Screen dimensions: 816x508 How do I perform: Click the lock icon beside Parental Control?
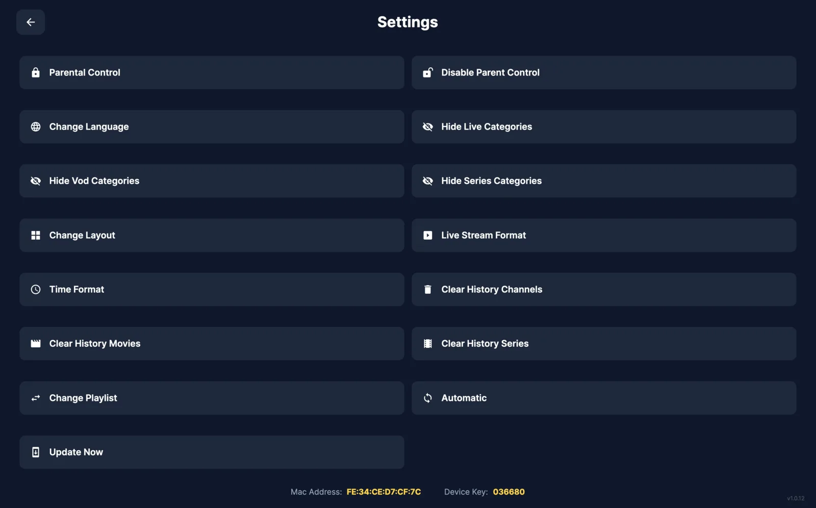tap(36, 72)
